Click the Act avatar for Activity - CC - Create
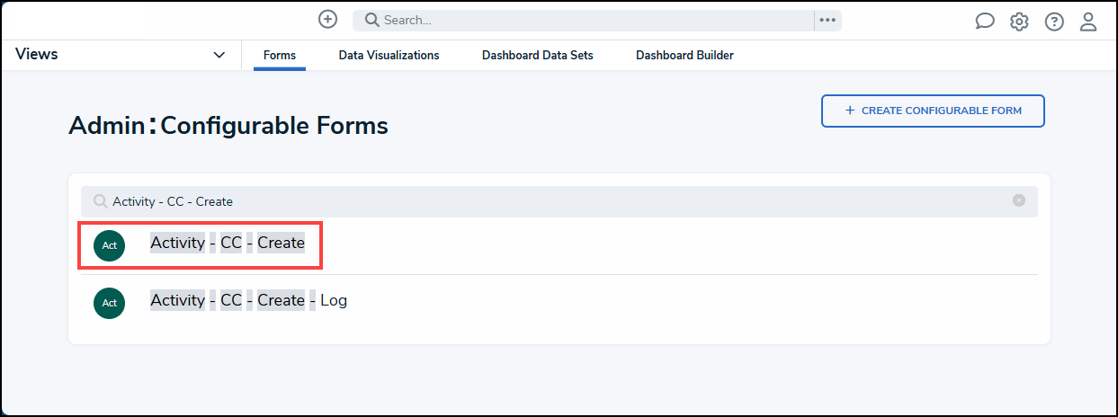The image size is (1118, 417). [109, 245]
